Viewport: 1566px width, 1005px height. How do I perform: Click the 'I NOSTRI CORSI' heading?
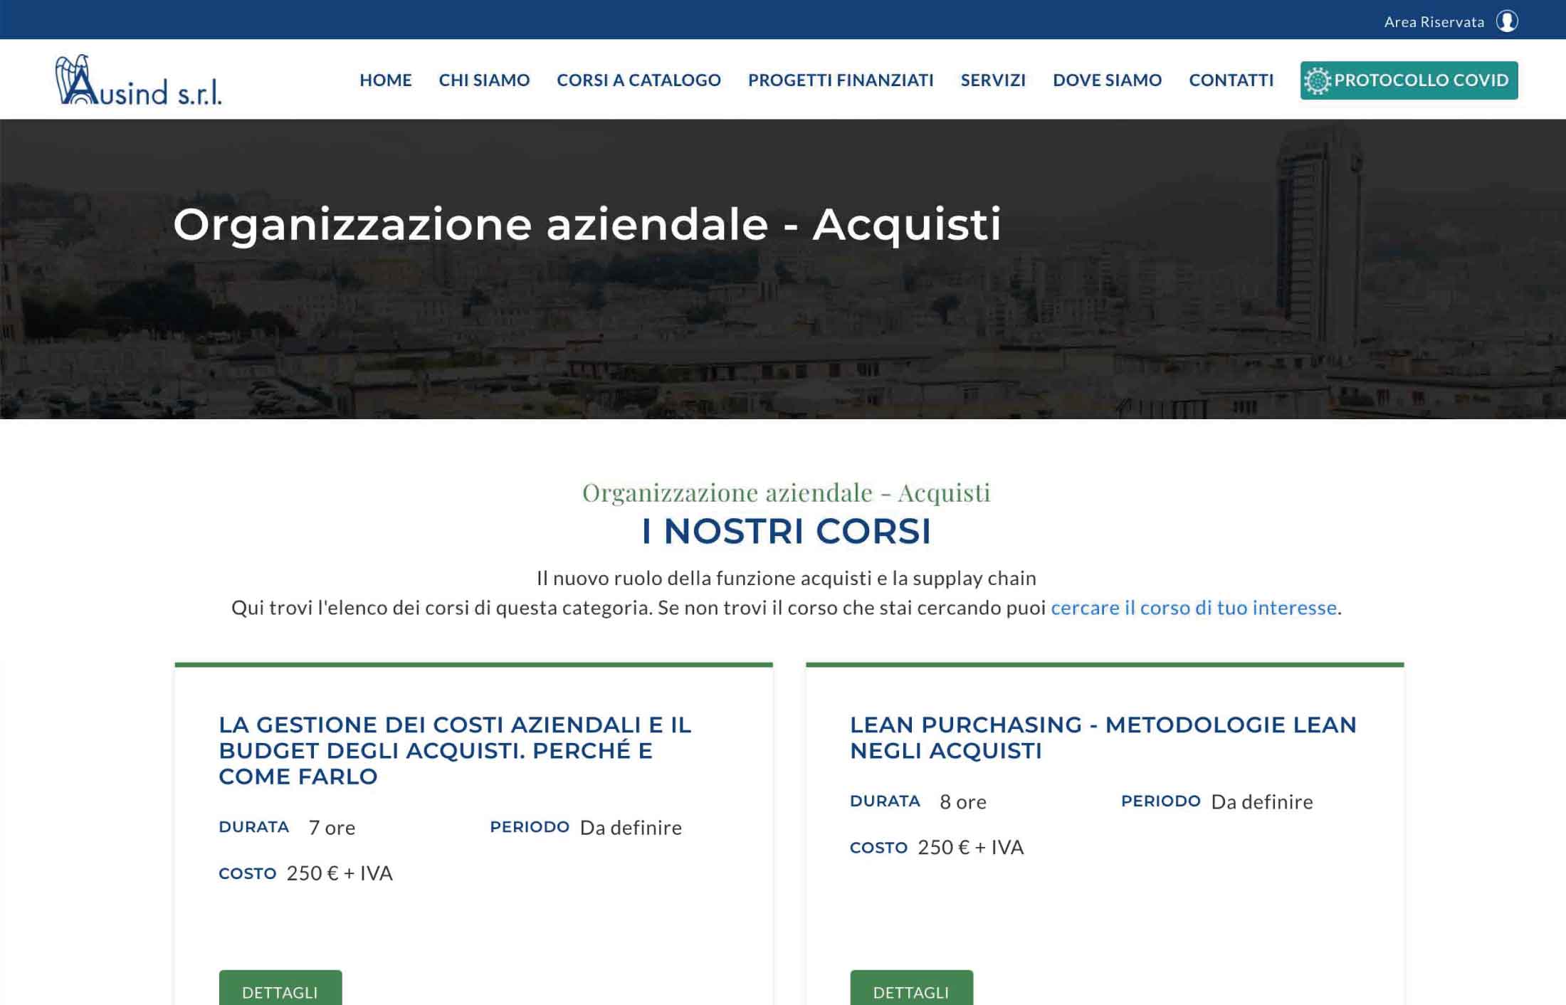786,531
